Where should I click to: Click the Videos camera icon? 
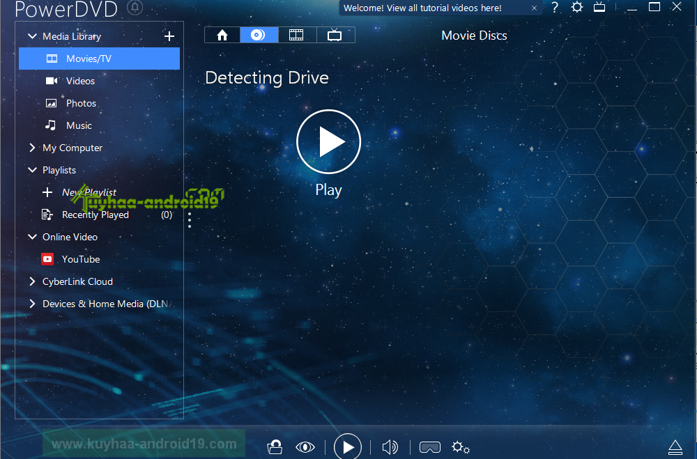(52, 81)
